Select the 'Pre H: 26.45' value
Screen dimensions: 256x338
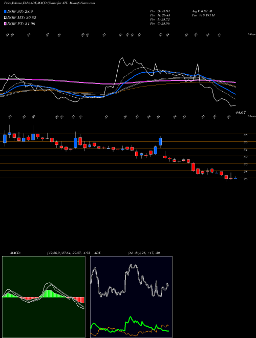(x=160, y=15)
